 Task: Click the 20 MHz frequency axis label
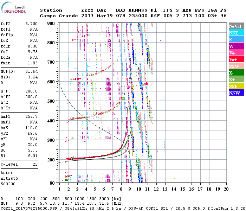click(226, 189)
